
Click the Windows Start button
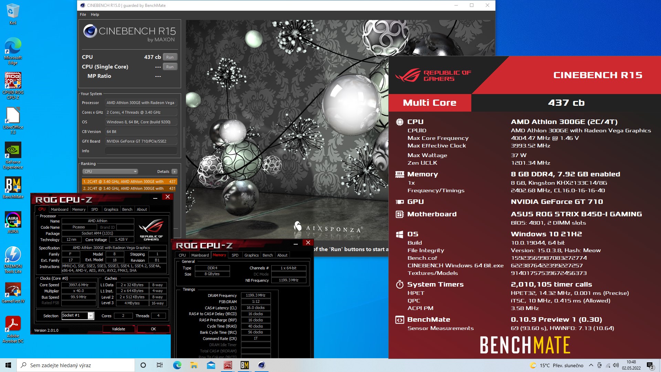pos(8,365)
